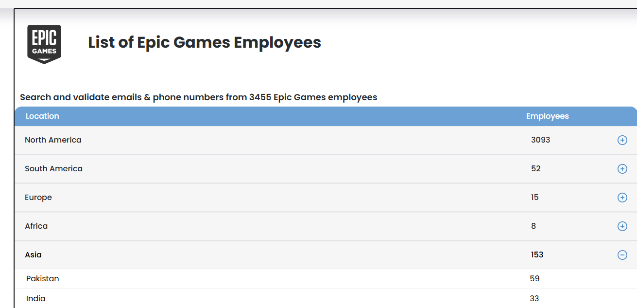Viewport: 637px width, 308px height.
Task: Click the Pakistan country row
Action: [326, 279]
